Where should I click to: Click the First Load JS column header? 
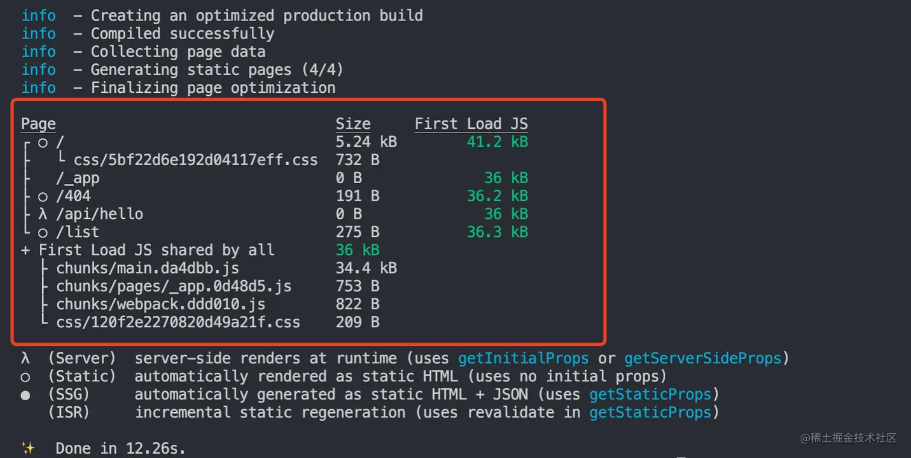471,124
